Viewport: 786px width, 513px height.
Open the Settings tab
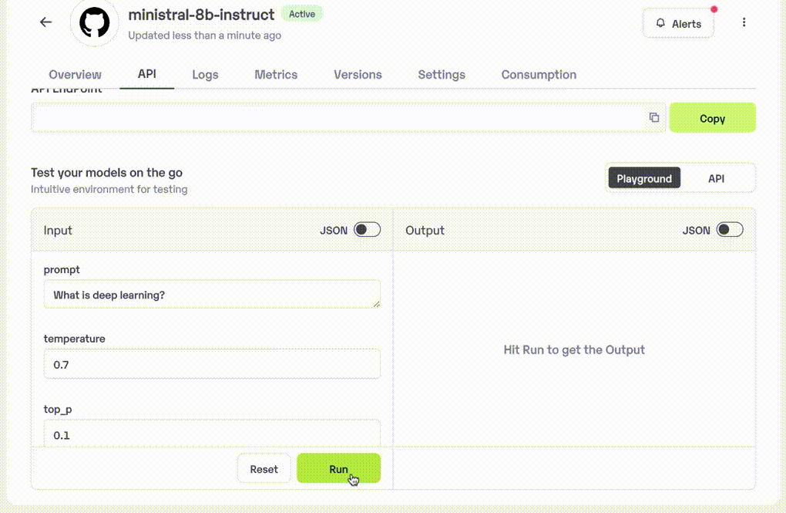441,74
